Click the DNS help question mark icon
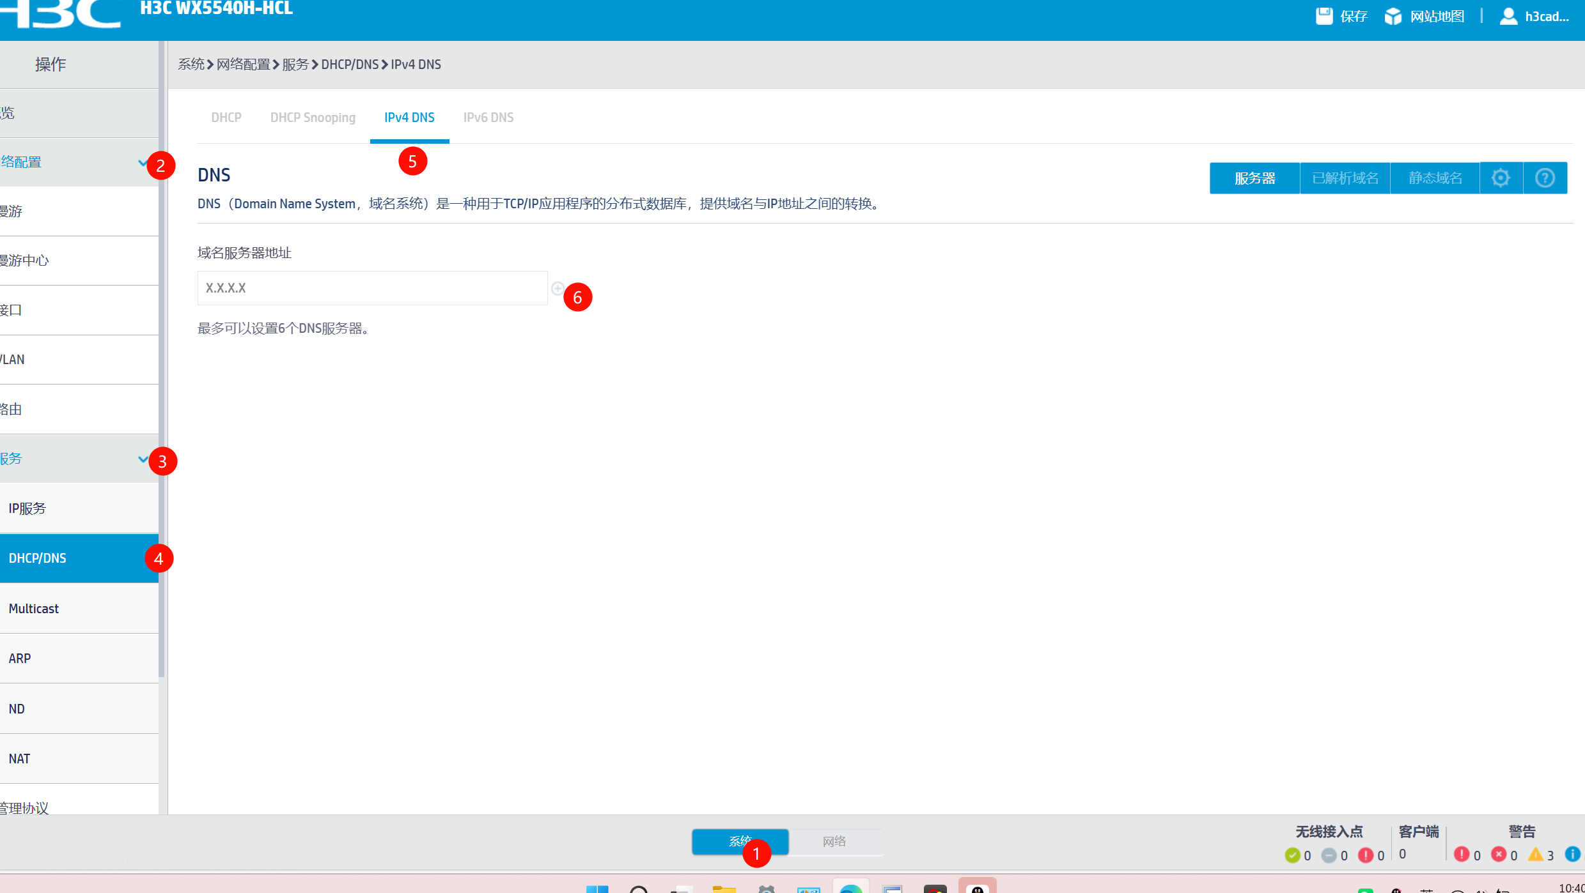Viewport: 1585px width, 893px height. 1545,178
